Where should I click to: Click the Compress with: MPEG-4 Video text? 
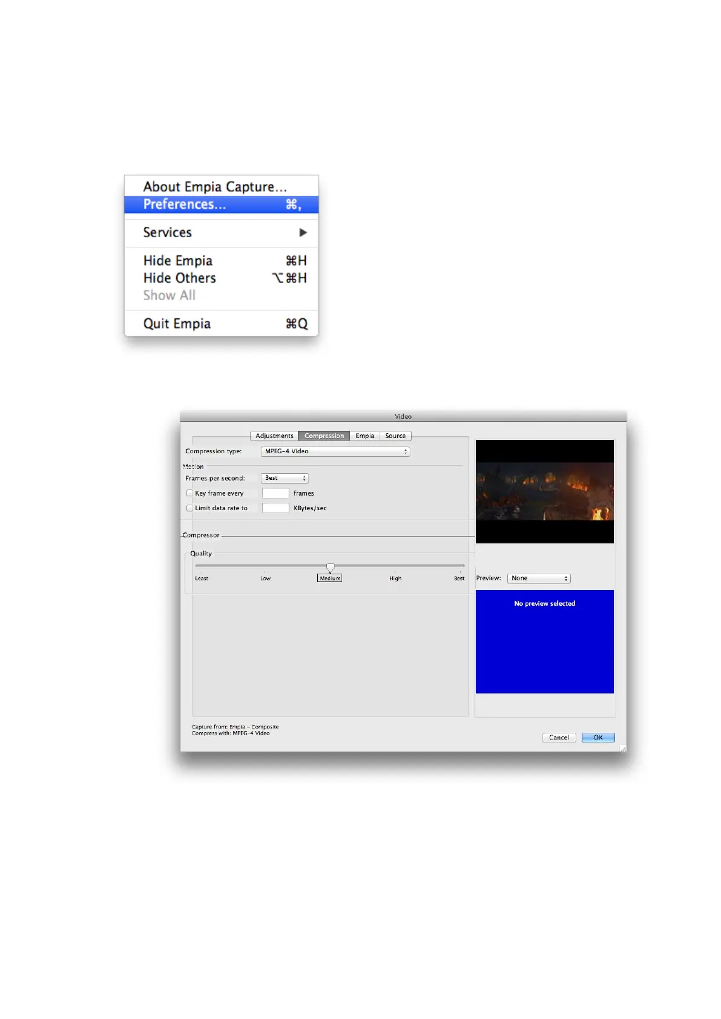pos(231,733)
